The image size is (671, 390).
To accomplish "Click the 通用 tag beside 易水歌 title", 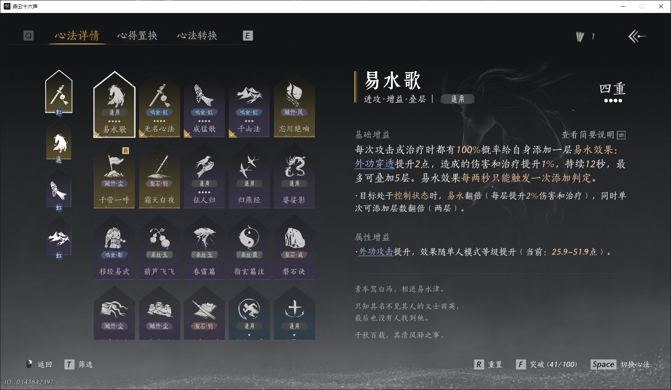I will coord(457,99).
